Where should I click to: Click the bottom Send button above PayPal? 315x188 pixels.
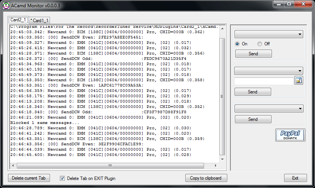[x=253, y=119]
